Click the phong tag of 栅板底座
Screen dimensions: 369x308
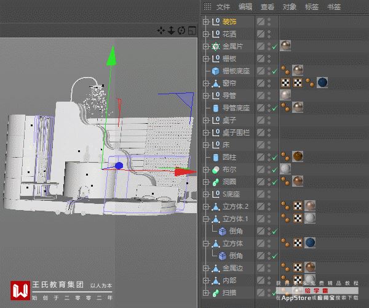coord(285,70)
